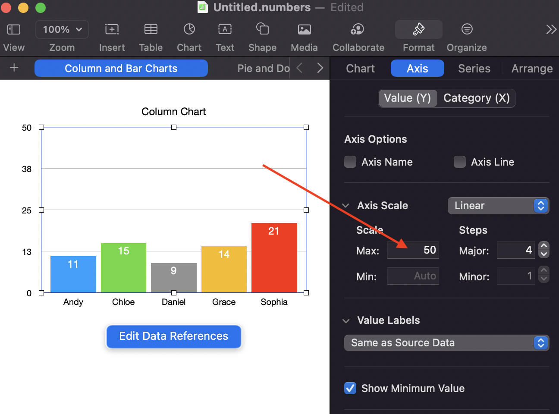The image size is (559, 414).
Task: Select the yellow Grace bar
Action: pos(224,270)
